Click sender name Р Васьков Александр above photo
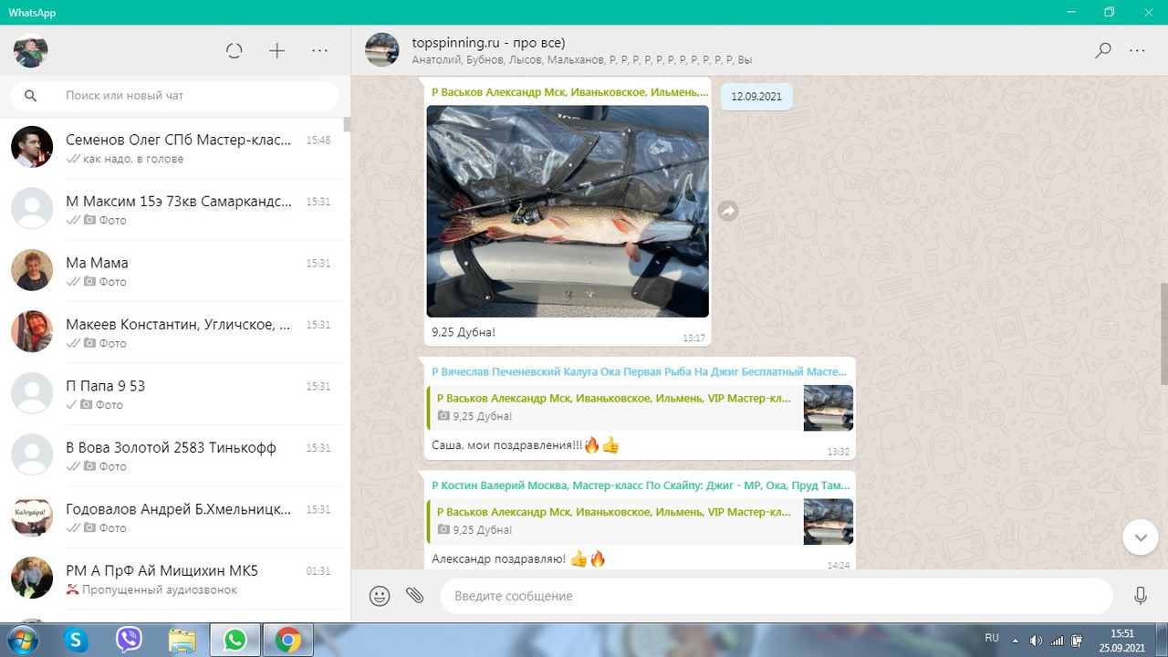Image resolution: width=1168 pixels, height=657 pixels. [x=569, y=92]
